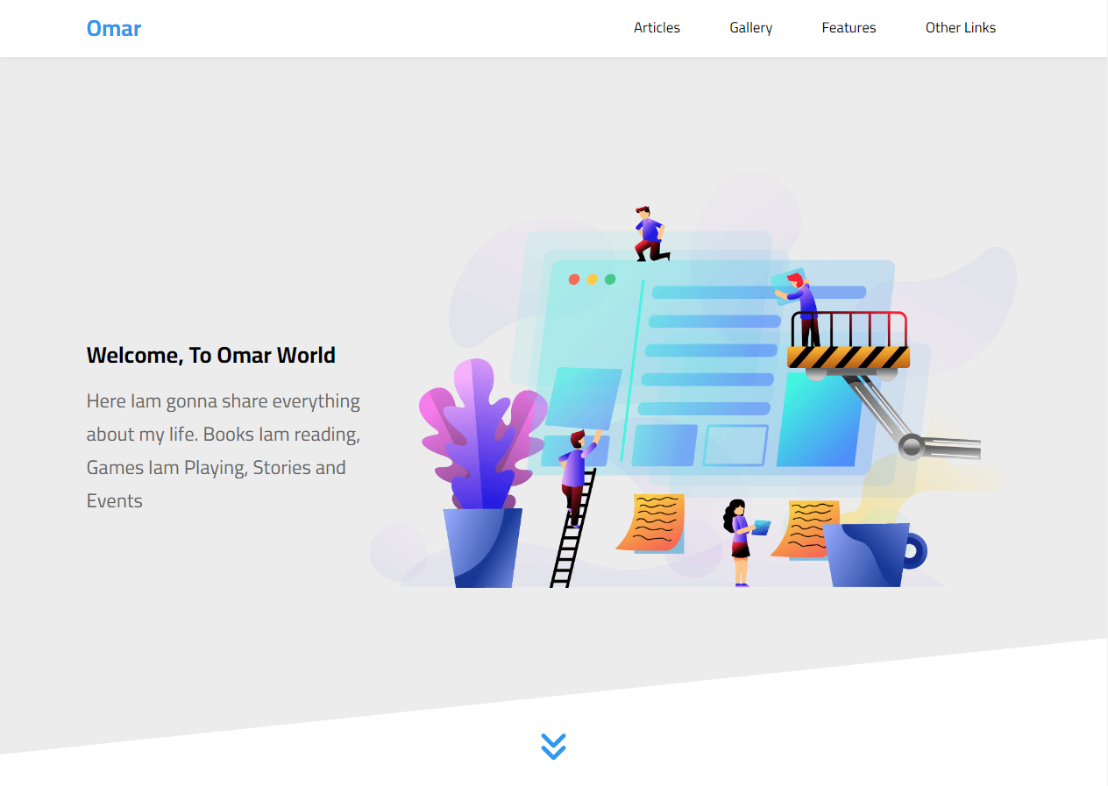Image resolution: width=1108 pixels, height=786 pixels.
Task: Click the paragraph starting "Here Iam gonna share"
Action: (224, 451)
